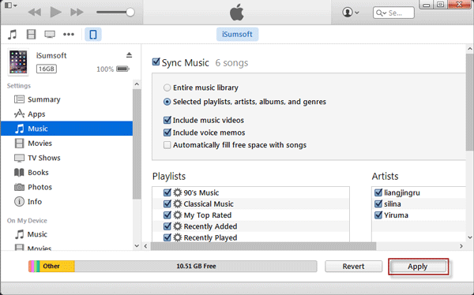Uncheck the 90's Music playlist
474x295 pixels.
pos(167,192)
